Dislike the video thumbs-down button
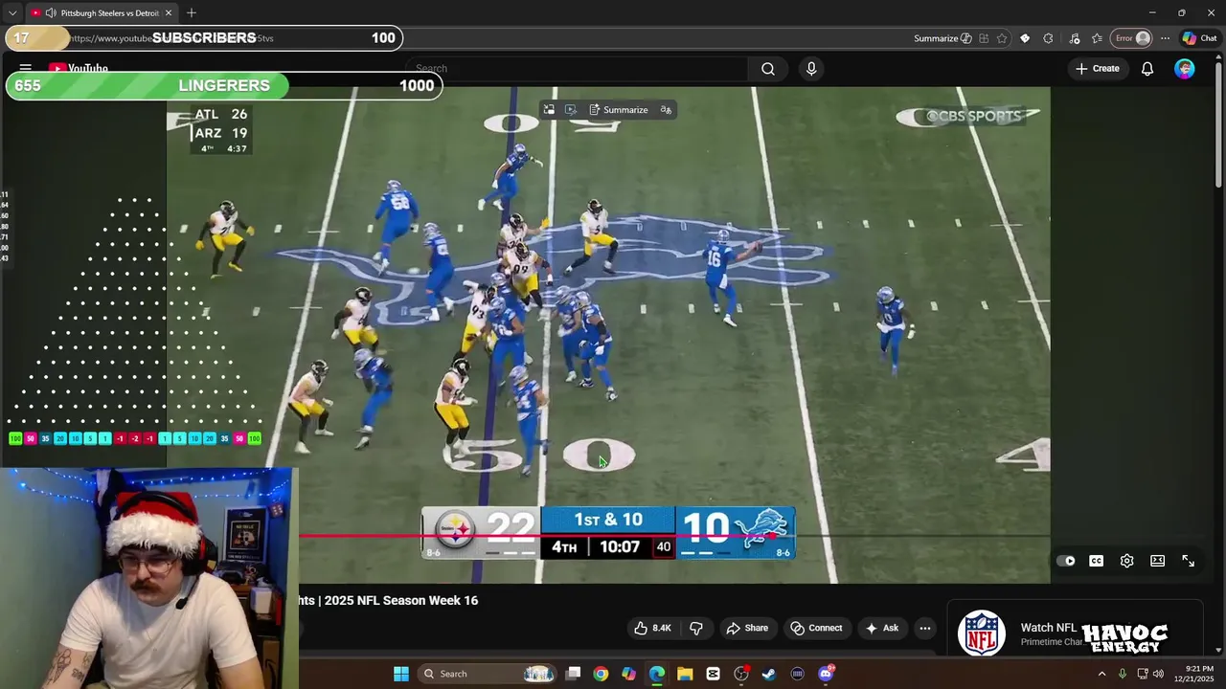Screen dimensions: 1226x689 pyautogui.click(x=696, y=628)
